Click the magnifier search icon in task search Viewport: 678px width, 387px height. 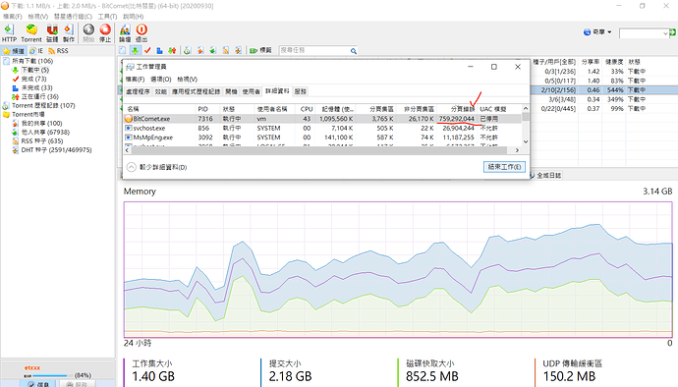(x=354, y=51)
